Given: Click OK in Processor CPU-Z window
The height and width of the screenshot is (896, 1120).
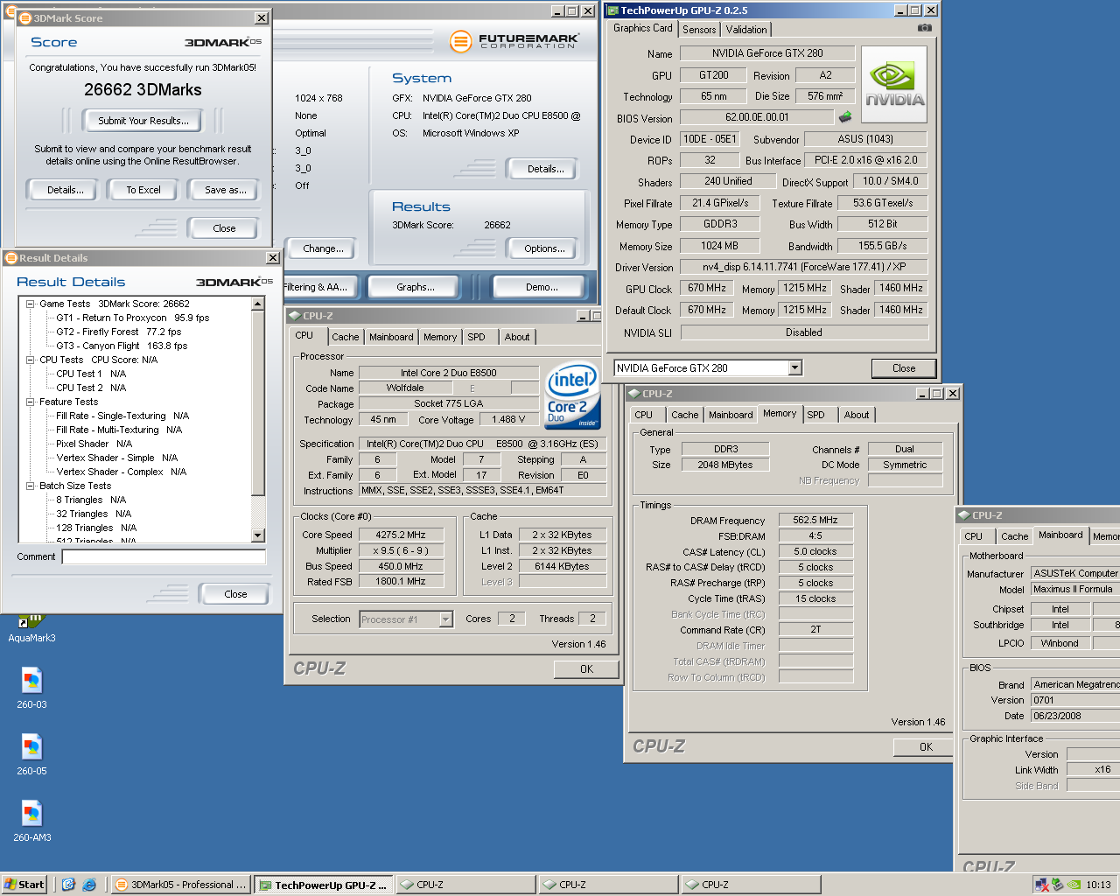Looking at the screenshot, I should (586, 669).
